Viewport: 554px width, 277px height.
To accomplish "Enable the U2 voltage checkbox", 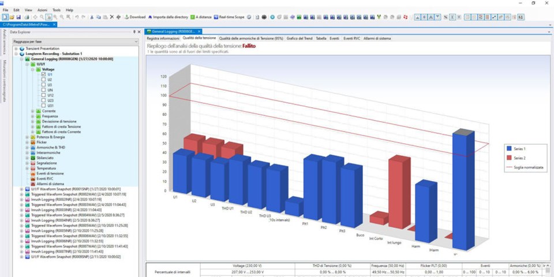I will [x=44, y=80].
